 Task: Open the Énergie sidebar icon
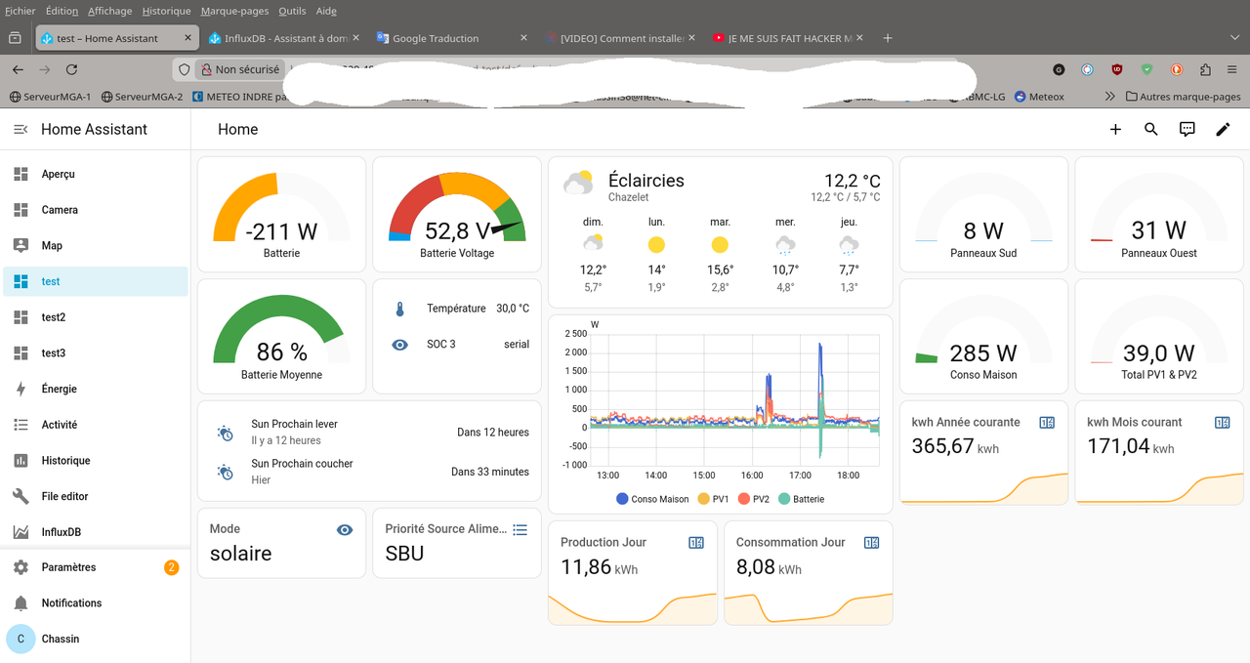[x=21, y=389]
